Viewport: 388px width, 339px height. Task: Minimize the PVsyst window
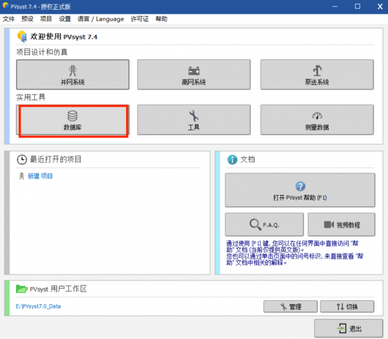click(335, 6)
